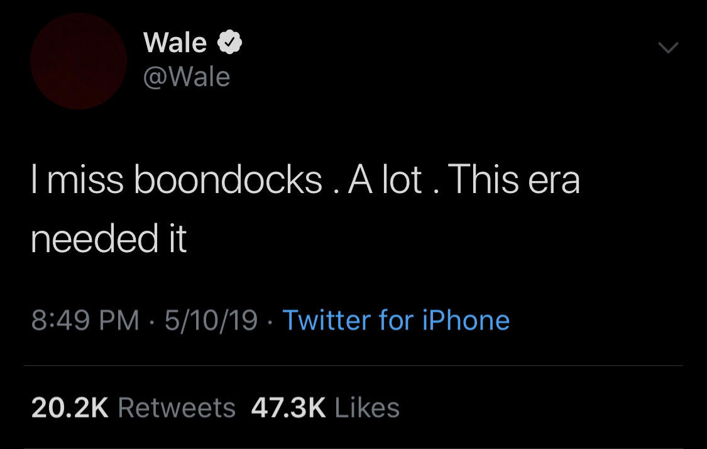The height and width of the screenshot is (449, 707).
Task: View the 47.3K Likes list
Action: click(x=324, y=407)
